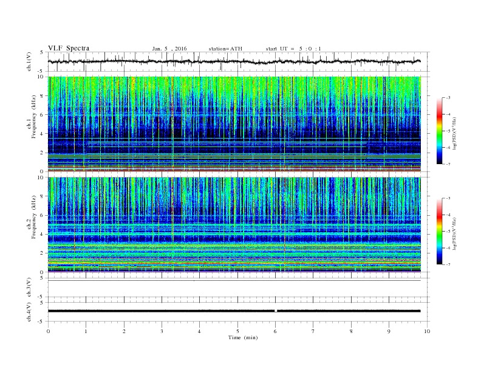481x372 pixels.
Task: Click the time axis tick label "7"
Action: (313, 331)
